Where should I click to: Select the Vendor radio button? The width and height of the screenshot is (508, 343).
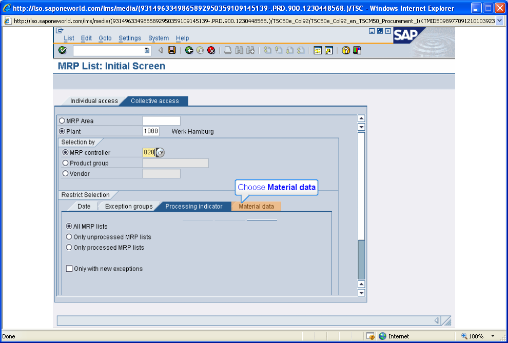pyautogui.click(x=66, y=174)
